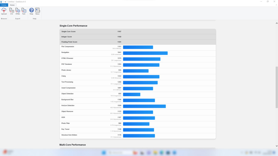Select the Horizon Detection score 1559
Image resolution: width=278 pixels, height=156 pixels.
tap(119, 106)
